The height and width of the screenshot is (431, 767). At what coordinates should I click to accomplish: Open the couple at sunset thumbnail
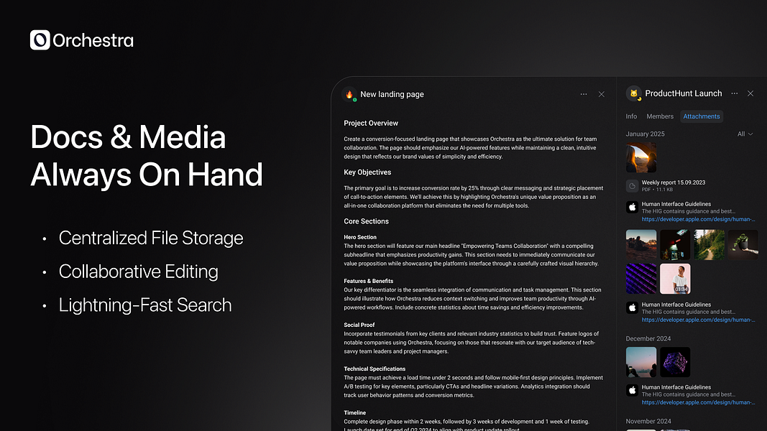tap(641, 245)
